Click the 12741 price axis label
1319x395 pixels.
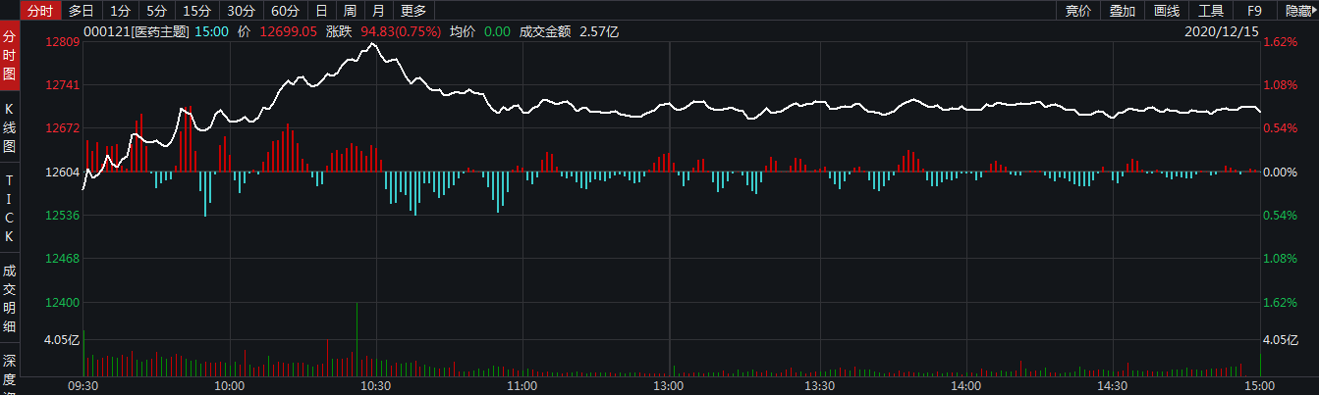coord(63,86)
